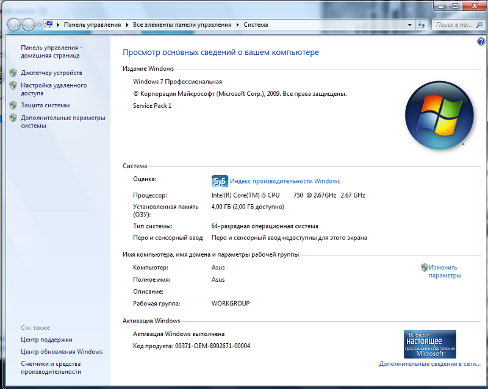Click shield icon beside Защита системы
The height and width of the screenshot is (389, 488).
[13, 105]
